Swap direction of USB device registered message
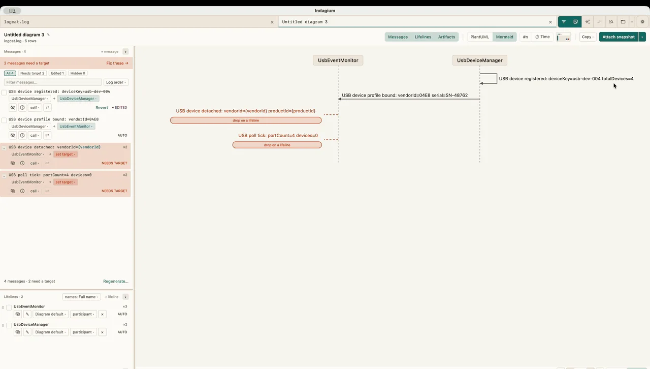This screenshot has height=369, width=650. (x=47, y=108)
